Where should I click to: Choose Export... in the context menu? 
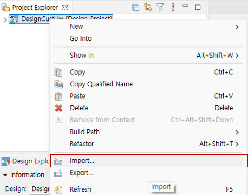point(81,172)
